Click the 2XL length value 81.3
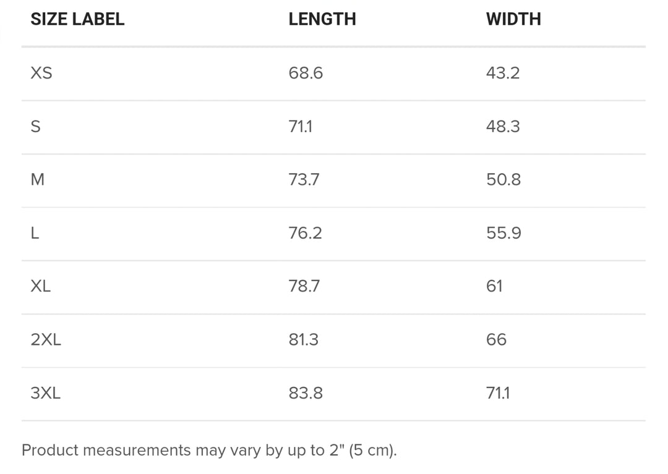The image size is (668, 474). [303, 339]
